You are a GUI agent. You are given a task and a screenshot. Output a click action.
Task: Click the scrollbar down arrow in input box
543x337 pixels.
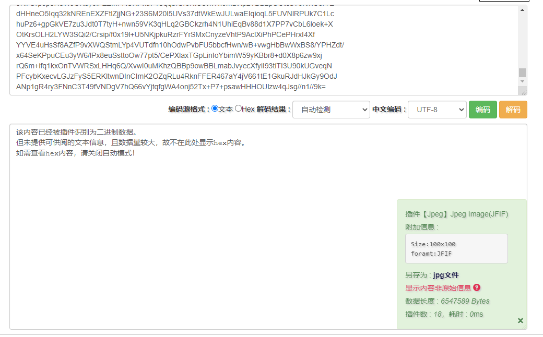[522, 81]
